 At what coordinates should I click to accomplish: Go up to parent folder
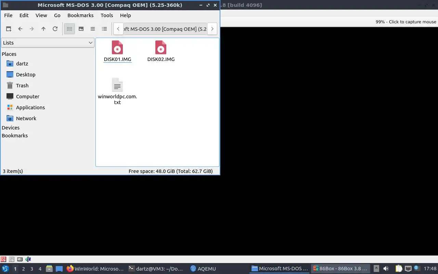coord(43,29)
